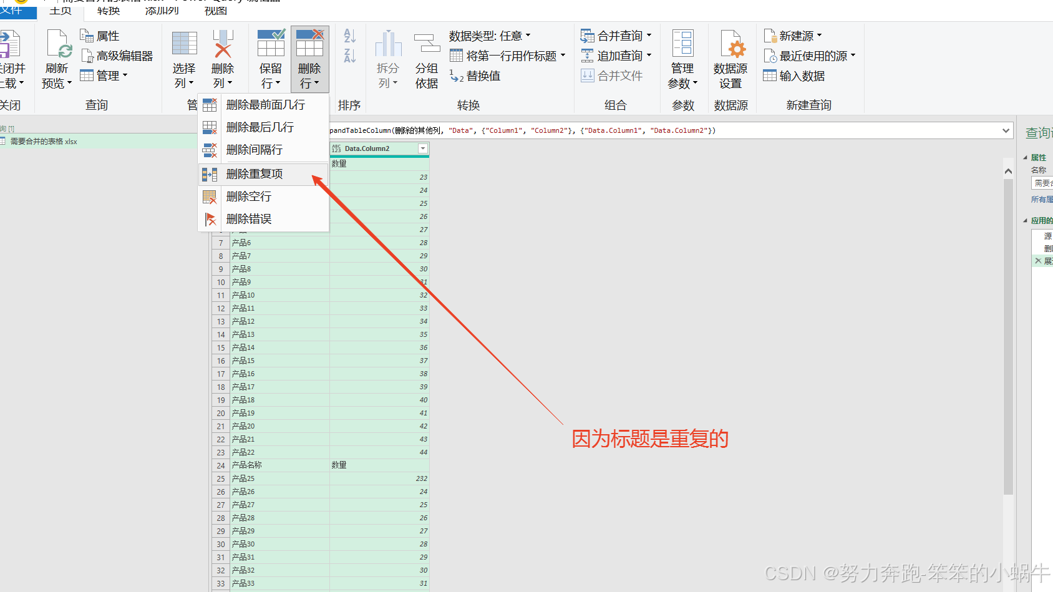Switch to the Add Column (添加列) tab
The image size is (1053, 592).
tap(162, 11)
